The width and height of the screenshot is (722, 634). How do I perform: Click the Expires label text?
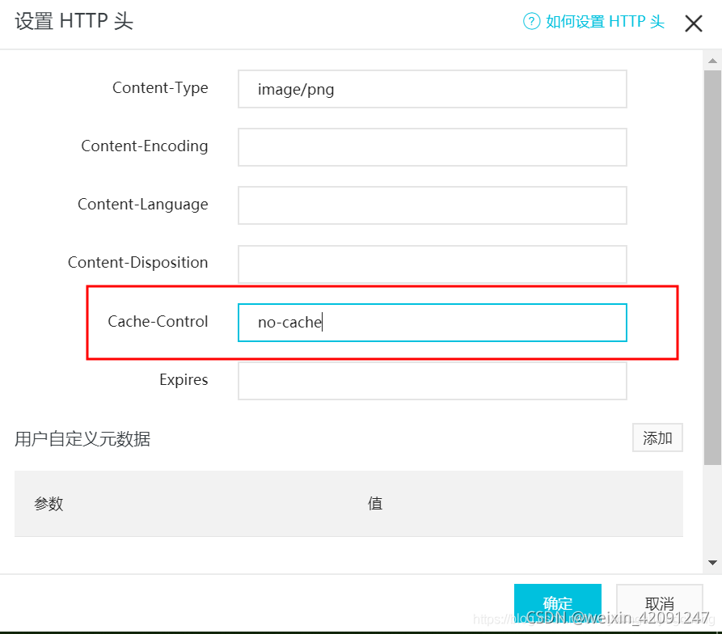184,380
